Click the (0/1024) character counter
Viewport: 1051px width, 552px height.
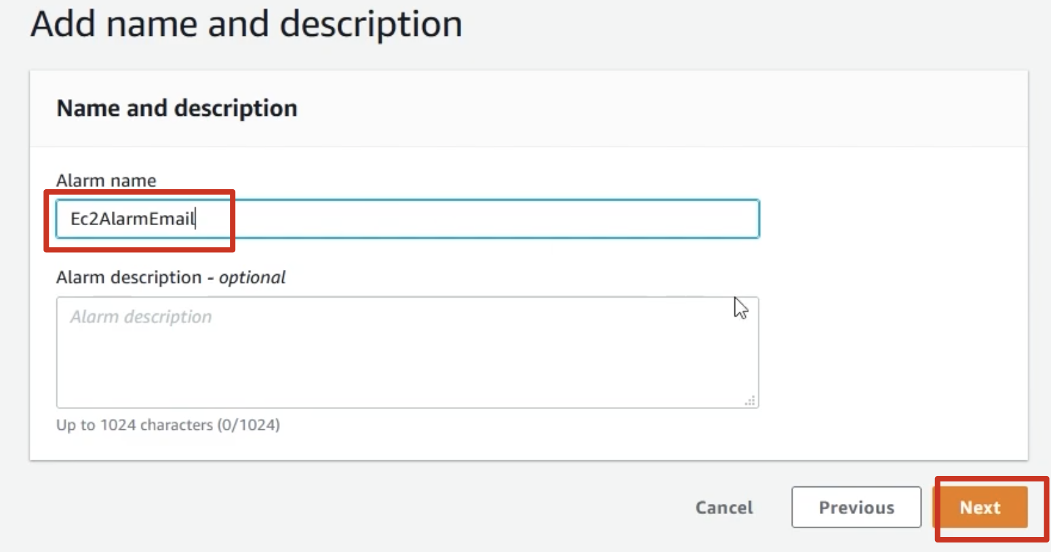pyautogui.click(x=249, y=425)
